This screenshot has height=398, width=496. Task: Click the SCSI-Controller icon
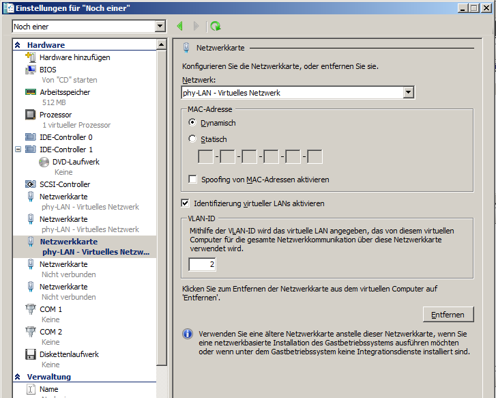click(31, 184)
